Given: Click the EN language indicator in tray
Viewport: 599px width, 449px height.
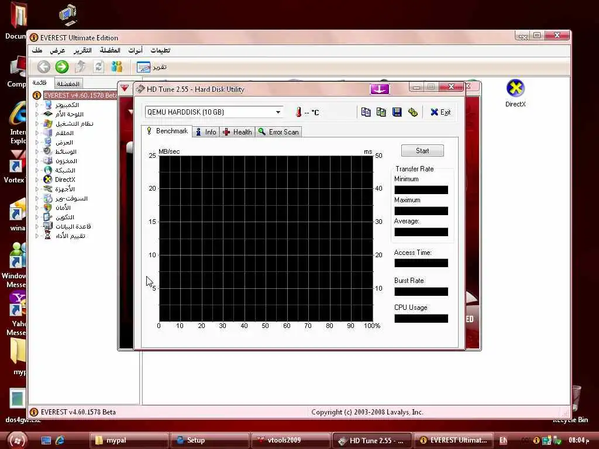Looking at the screenshot, I should click(x=504, y=440).
